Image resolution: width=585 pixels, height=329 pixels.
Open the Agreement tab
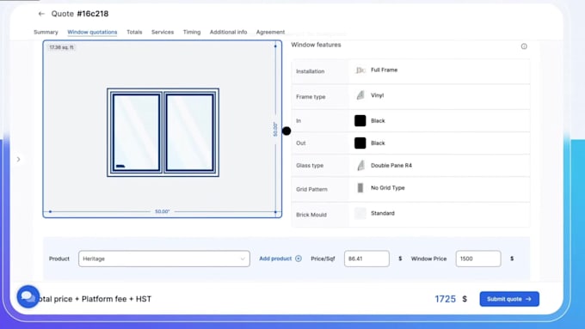tap(270, 32)
